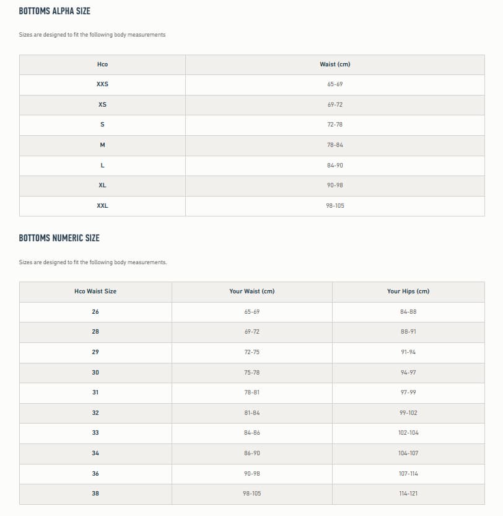The image size is (503, 516).
Task: Select the Hco column header in alpha table
Action: click(102, 64)
